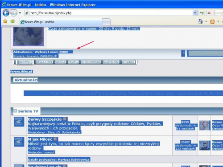Click last poster avatar in M jak Miłość row
This screenshot has width=223, height=167.
[x=205, y=146]
